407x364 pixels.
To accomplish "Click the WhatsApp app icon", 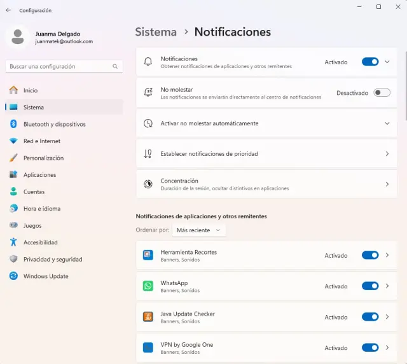I will pyautogui.click(x=148, y=286).
